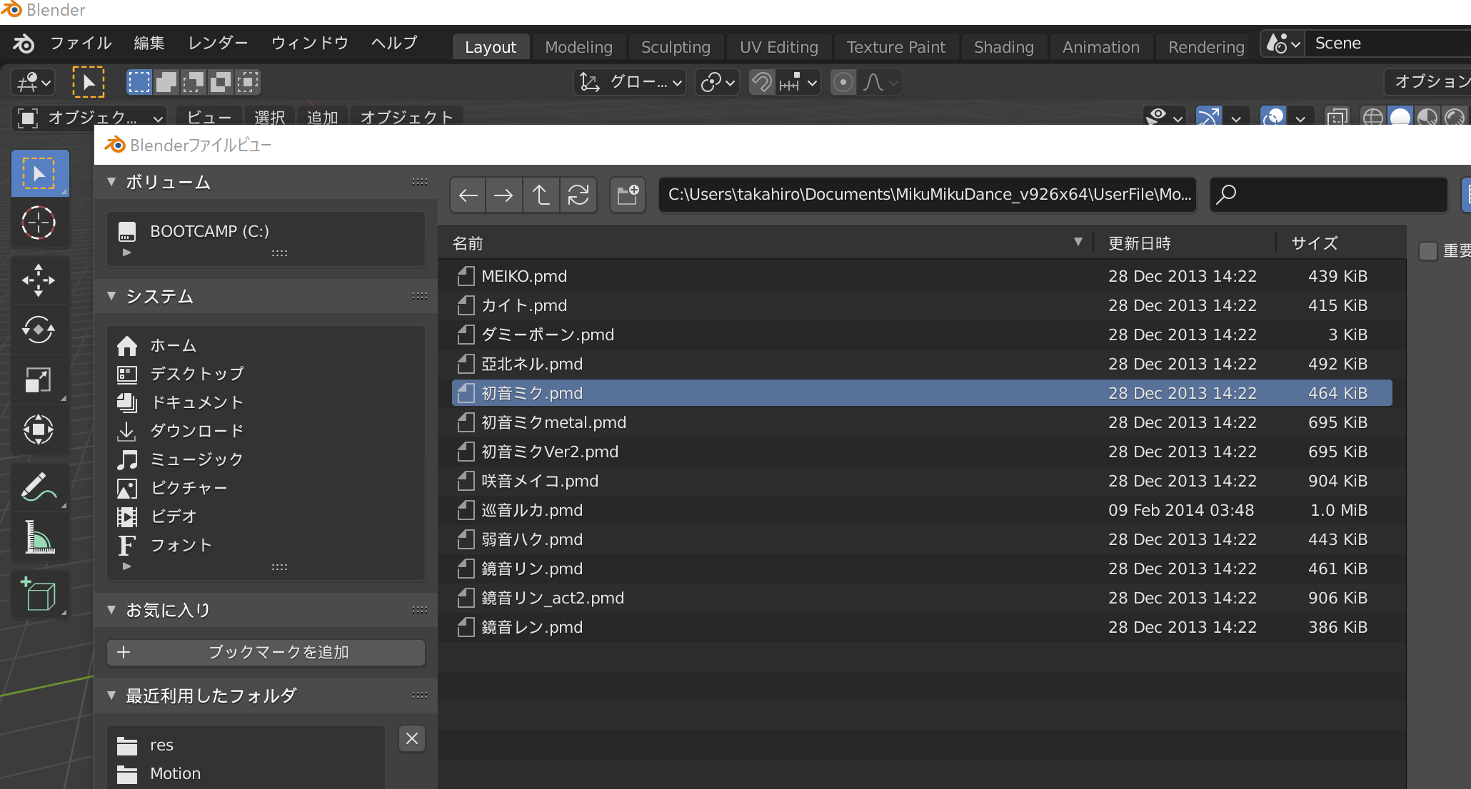Collapse the システム panel
This screenshot has width=1471, height=789.
(111, 296)
